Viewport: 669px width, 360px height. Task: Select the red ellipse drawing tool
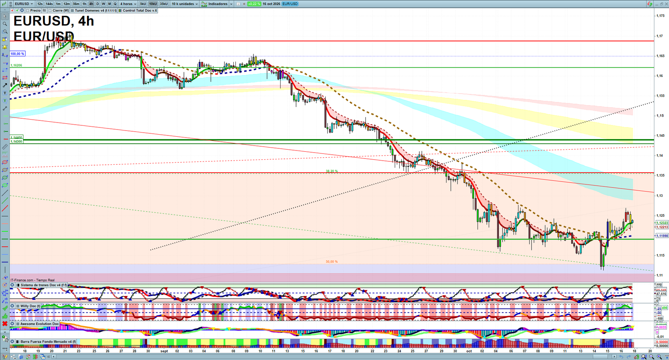(5, 162)
